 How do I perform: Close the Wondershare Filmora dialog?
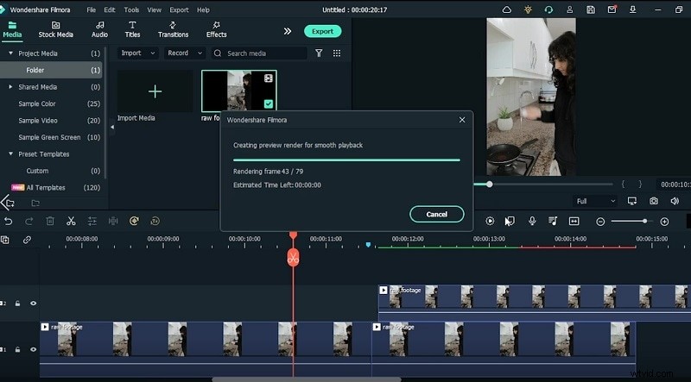pyautogui.click(x=462, y=120)
